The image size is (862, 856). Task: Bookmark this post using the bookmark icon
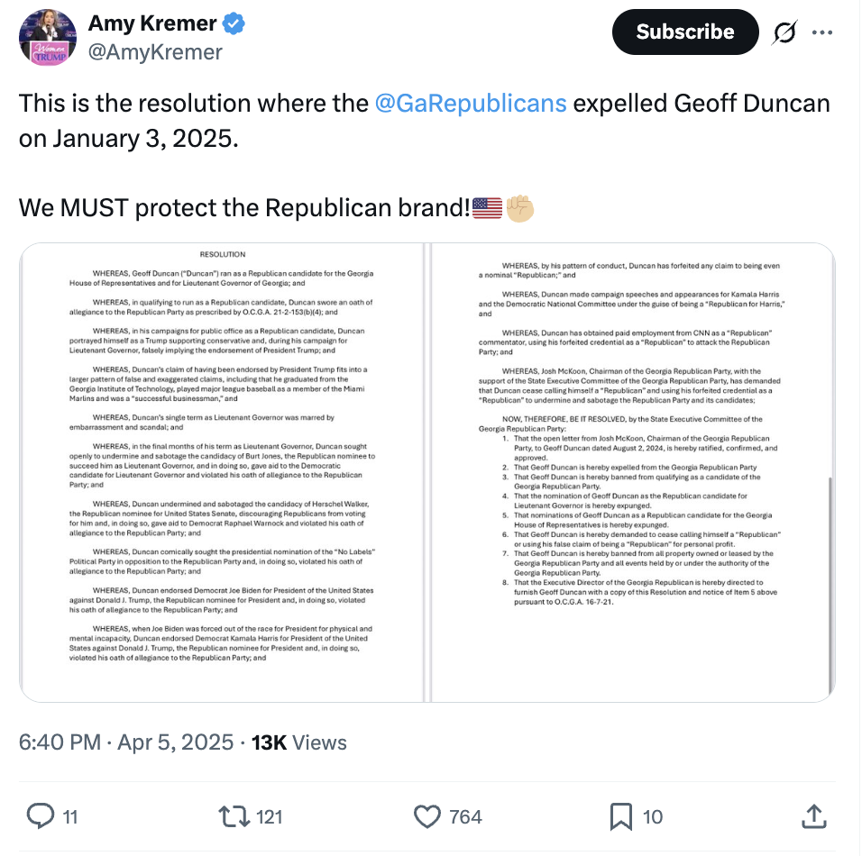click(620, 816)
